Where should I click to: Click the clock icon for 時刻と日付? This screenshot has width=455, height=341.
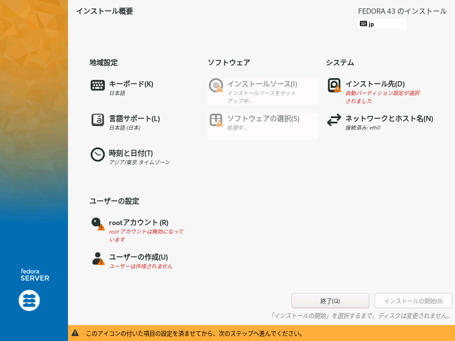point(98,155)
